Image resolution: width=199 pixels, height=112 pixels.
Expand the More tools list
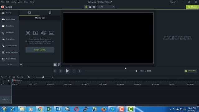click(10, 64)
